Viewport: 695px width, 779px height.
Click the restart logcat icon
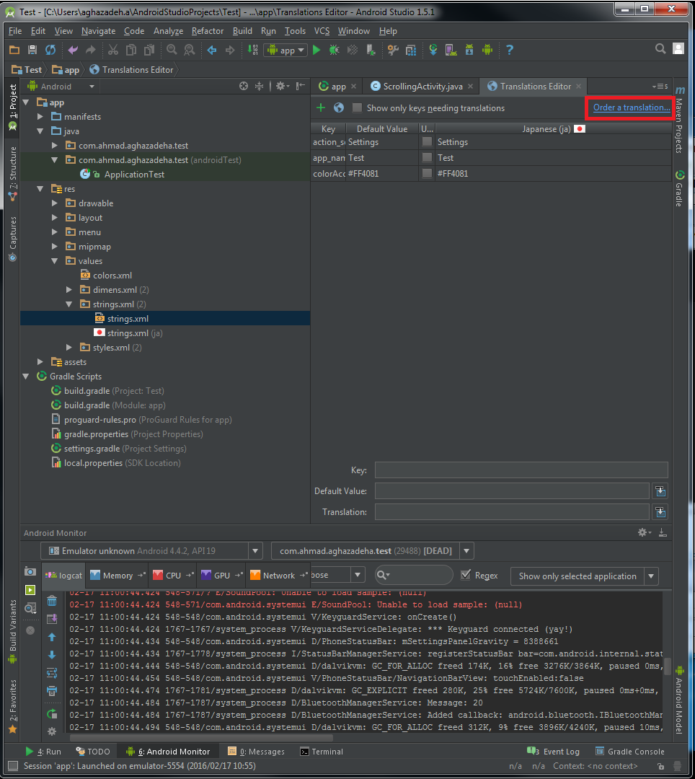52,714
